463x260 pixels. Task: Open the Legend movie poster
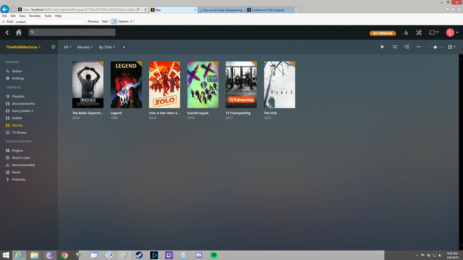tap(126, 85)
